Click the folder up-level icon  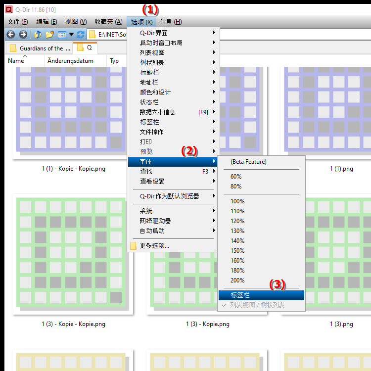[38, 35]
